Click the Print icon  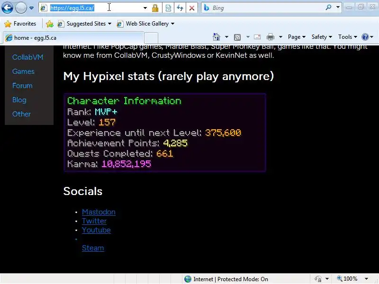tap(270, 37)
